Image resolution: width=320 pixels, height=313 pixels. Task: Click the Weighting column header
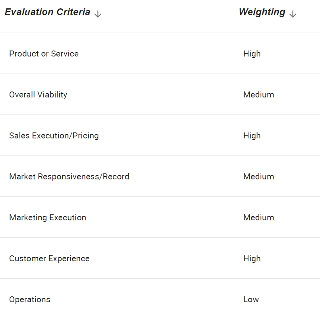tap(262, 12)
